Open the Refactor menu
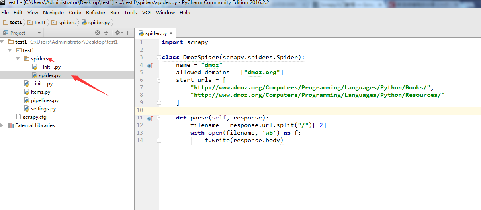This screenshot has height=210, width=481. pos(96,13)
